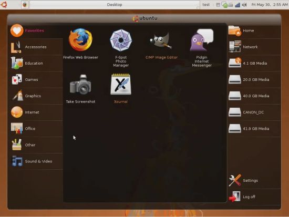Click 'Xournal' label text
The image size is (289, 217).
click(x=121, y=101)
